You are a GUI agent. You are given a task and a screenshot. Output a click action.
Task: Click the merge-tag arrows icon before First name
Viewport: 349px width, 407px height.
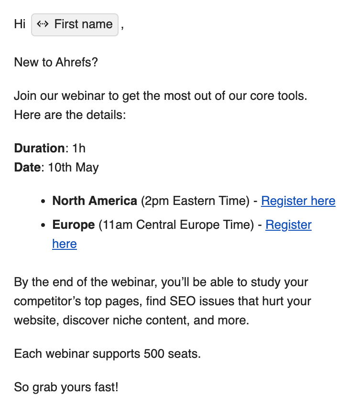tap(43, 24)
